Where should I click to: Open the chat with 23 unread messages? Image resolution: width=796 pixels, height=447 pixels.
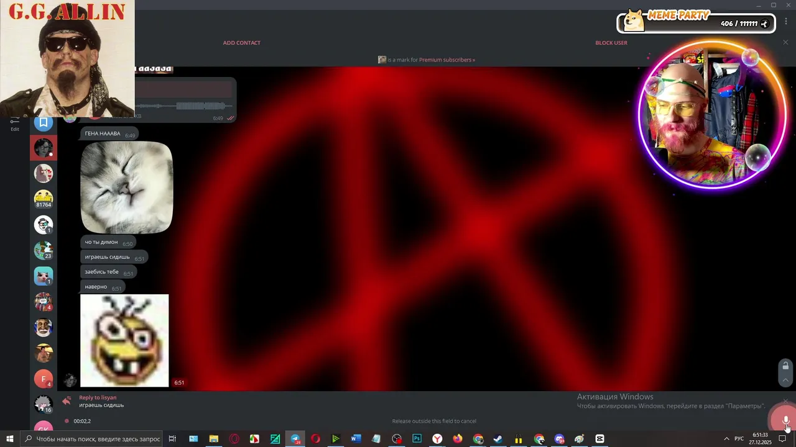pos(44,250)
